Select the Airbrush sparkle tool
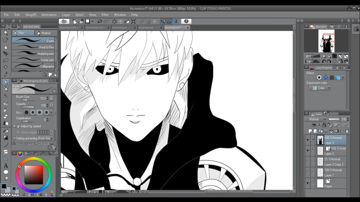The width and height of the screenshot is (360, 202). [6, 96]
